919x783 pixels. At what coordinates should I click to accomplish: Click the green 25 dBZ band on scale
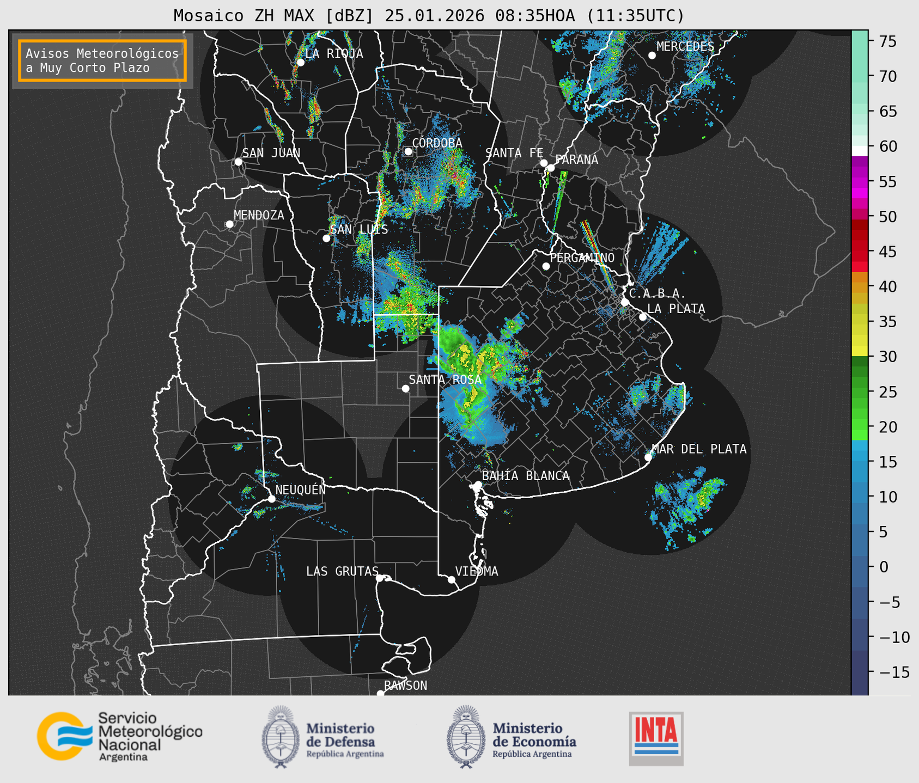click(860, 392)
